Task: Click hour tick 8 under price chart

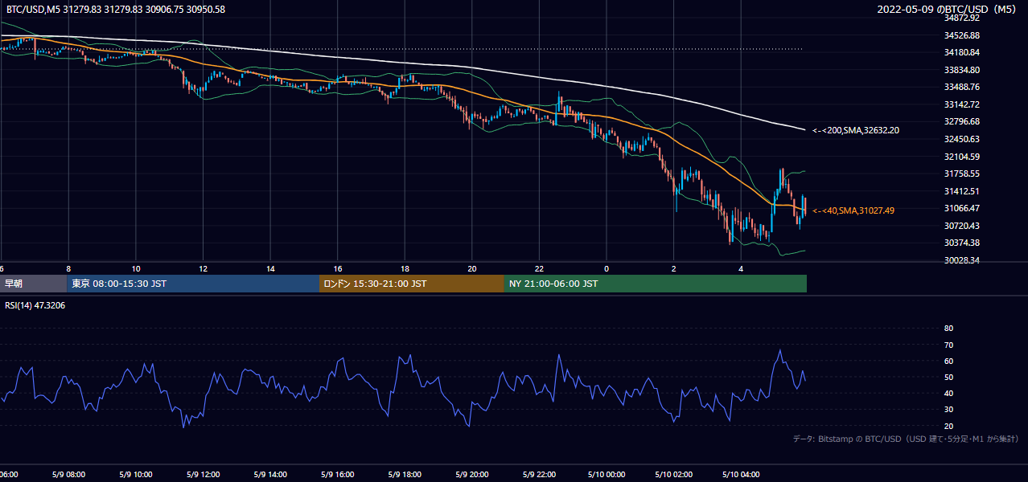Action: point(69,269)
